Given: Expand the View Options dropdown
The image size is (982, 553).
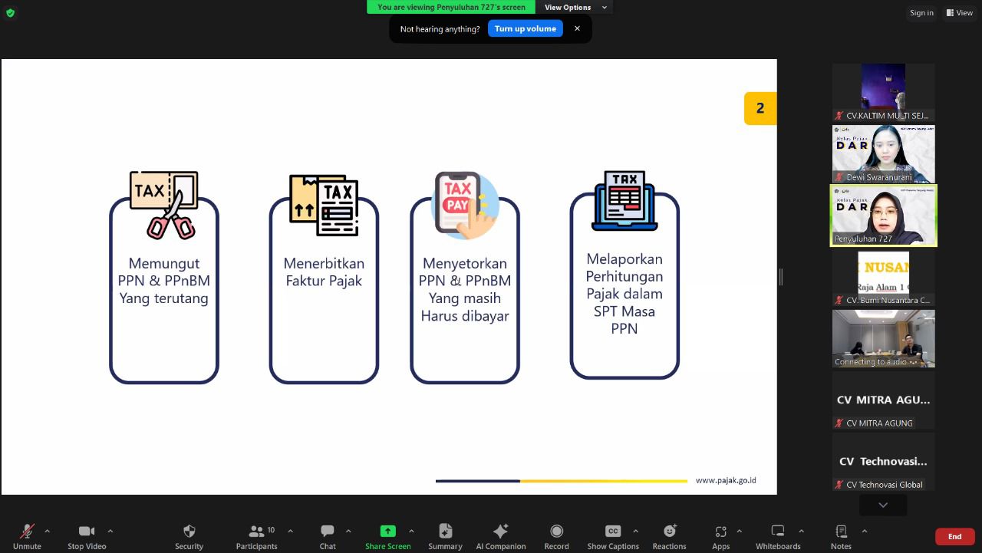Looking at the screenshot, I should coord(575,8).
